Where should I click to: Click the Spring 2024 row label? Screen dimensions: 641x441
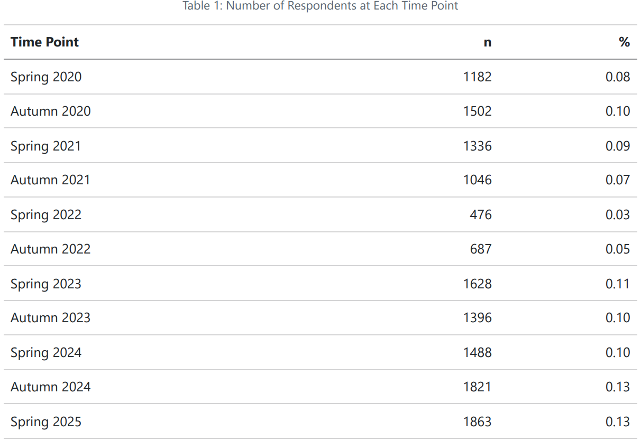pyautogui.click(x=46, y=353)
